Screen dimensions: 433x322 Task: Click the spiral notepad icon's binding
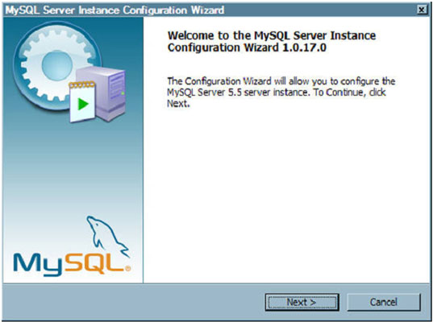[x=82, y=85]
